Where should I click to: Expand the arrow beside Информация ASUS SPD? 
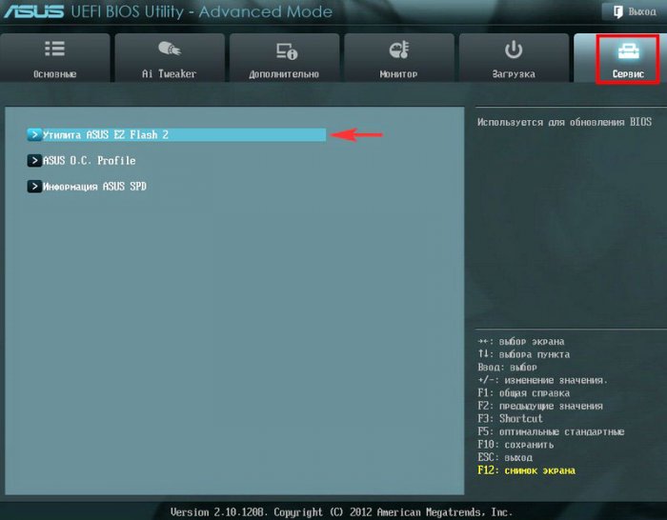(34, 187)
